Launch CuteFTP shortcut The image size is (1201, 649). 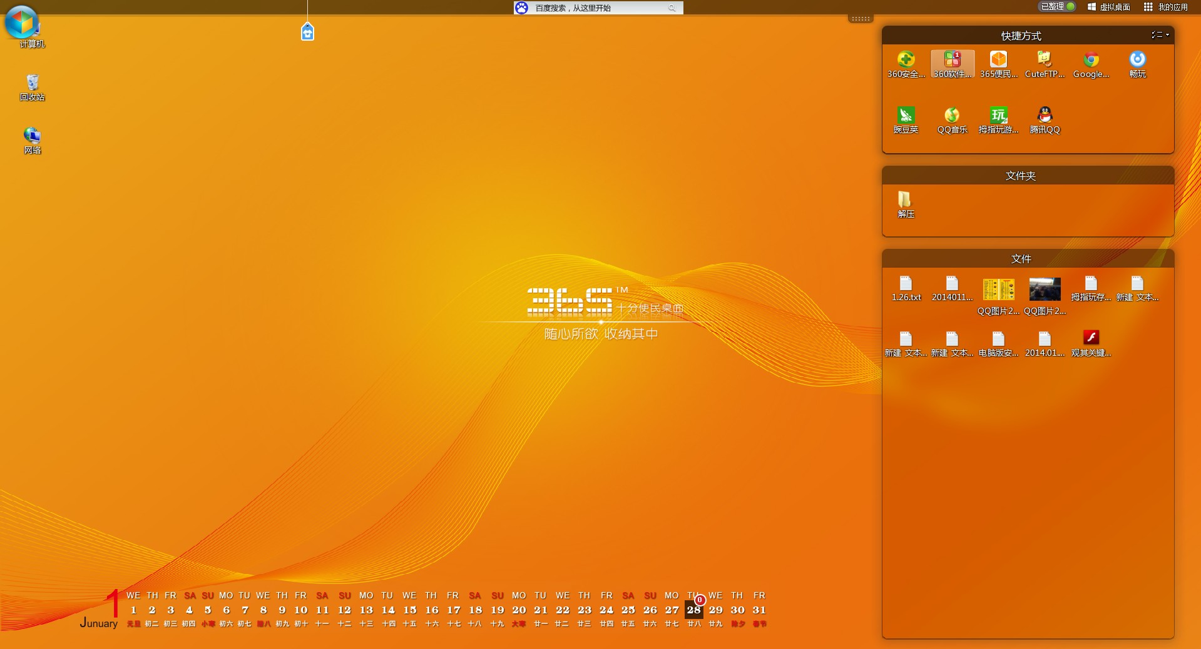pyautogui.click(x=1045, y=64)
